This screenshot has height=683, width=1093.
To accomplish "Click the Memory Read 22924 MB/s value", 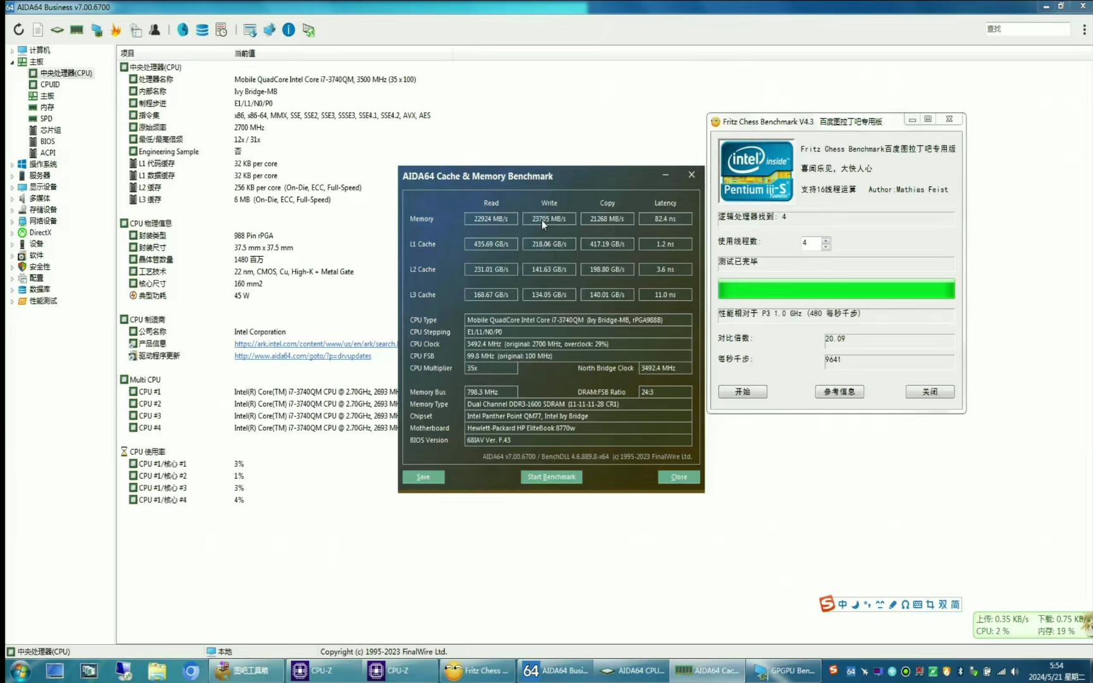I will click(491, 219).
